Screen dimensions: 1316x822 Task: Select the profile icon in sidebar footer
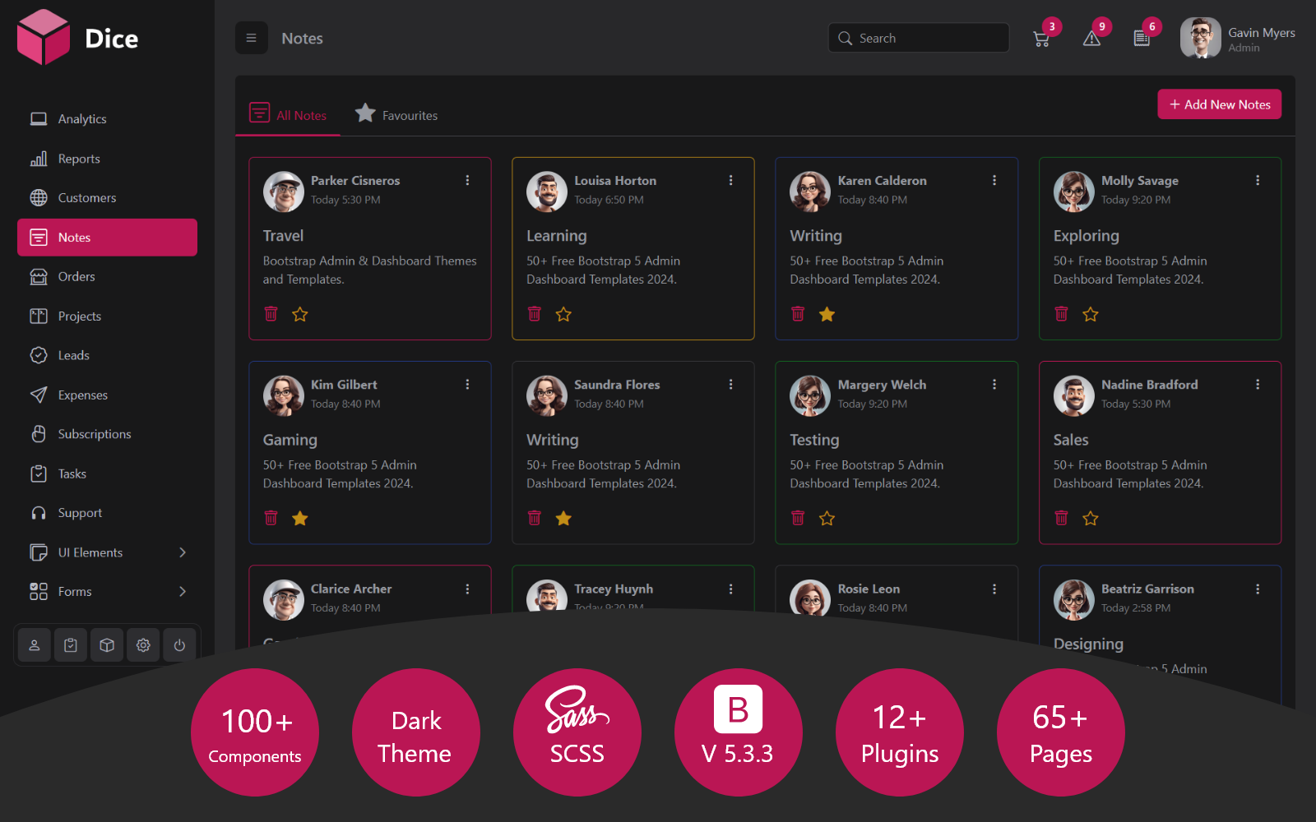[34, 644]
